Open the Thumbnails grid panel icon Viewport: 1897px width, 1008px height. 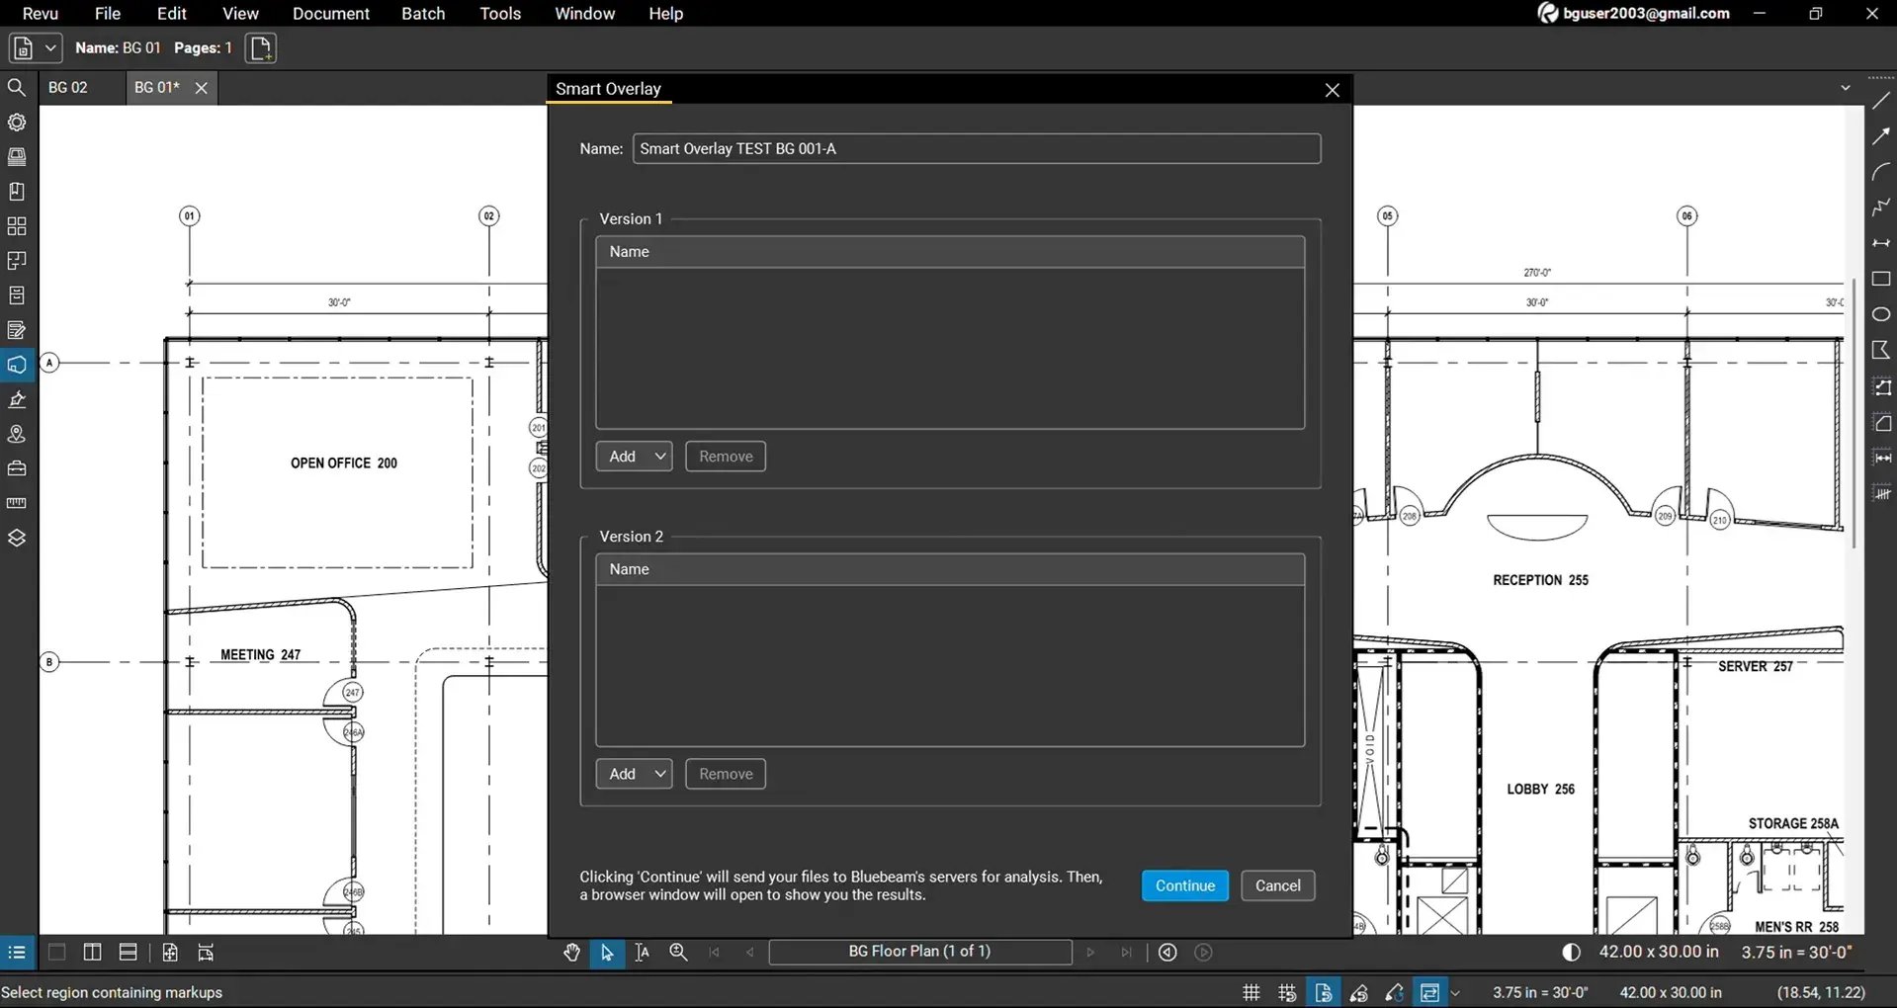point(17,226)
